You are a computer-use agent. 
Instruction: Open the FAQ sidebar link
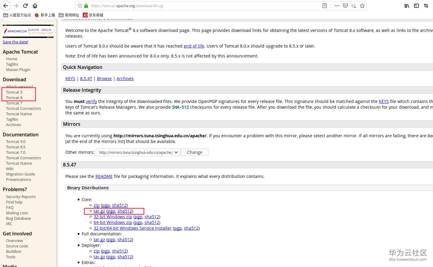[x=10, y=208]
